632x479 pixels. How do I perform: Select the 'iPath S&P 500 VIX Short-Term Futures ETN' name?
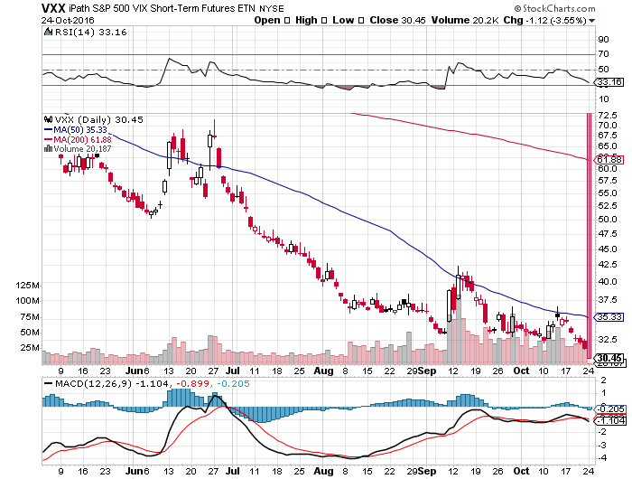coord(162,8)
